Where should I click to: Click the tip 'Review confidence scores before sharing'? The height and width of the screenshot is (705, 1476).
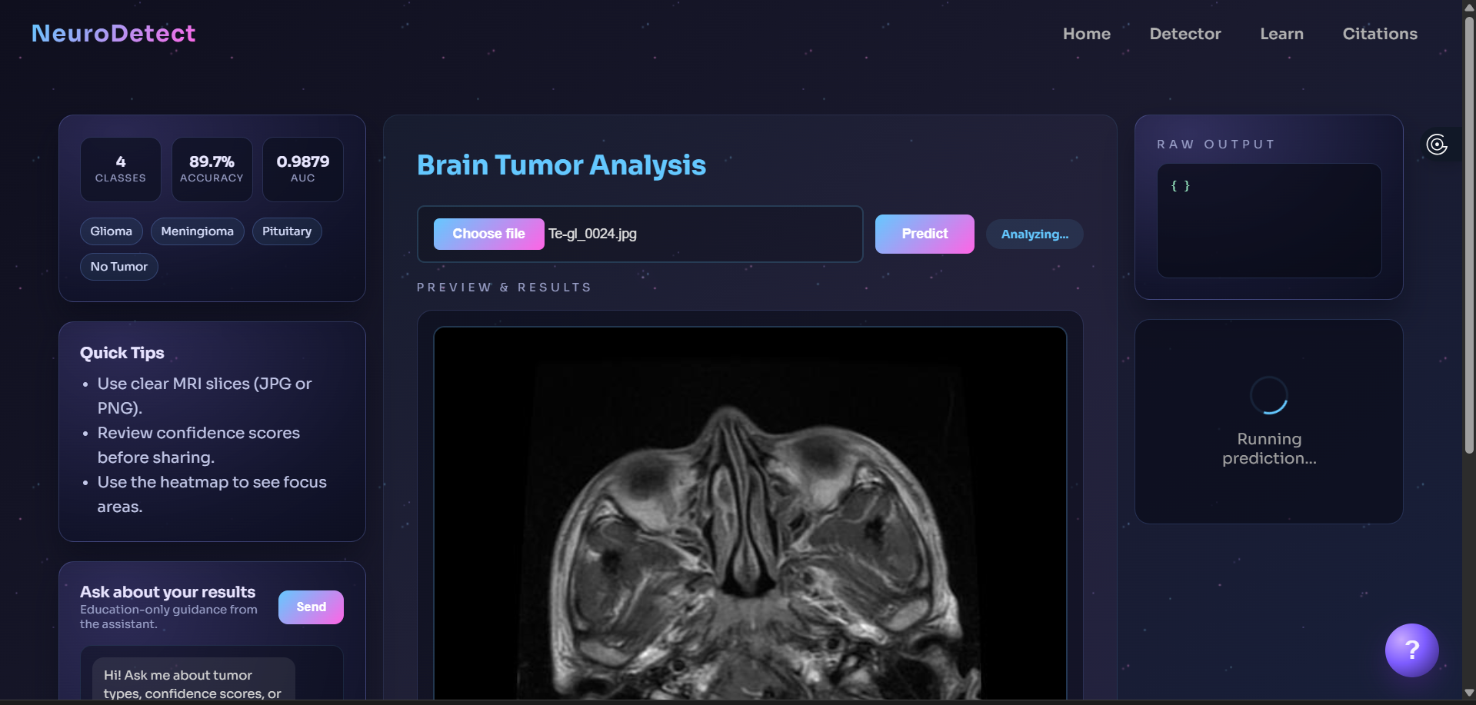click(198, 445)
